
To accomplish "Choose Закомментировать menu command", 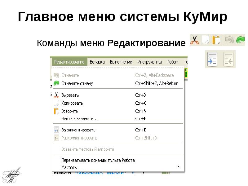I will click(118, 130).
